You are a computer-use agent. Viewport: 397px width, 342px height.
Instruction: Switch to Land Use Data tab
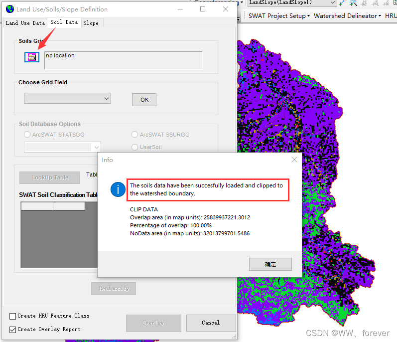[x=25, y=23]
